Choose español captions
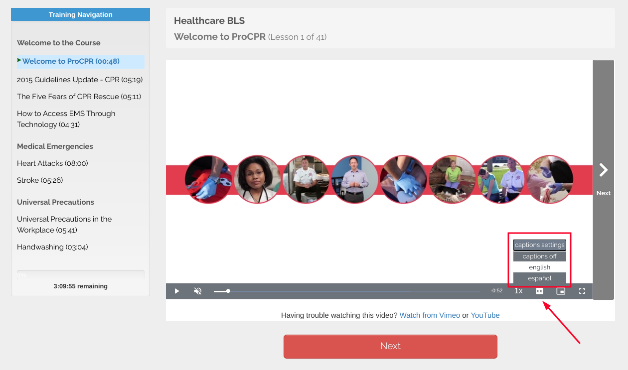The image size is (628, 370). pos(540,278)
